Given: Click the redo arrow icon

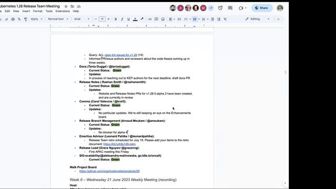Looking at the screenshot, I should coord(6,19).
